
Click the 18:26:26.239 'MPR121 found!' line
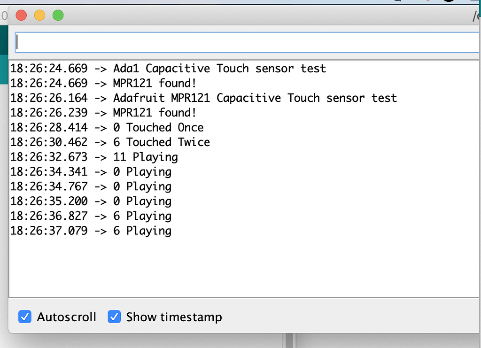point(103,113)
